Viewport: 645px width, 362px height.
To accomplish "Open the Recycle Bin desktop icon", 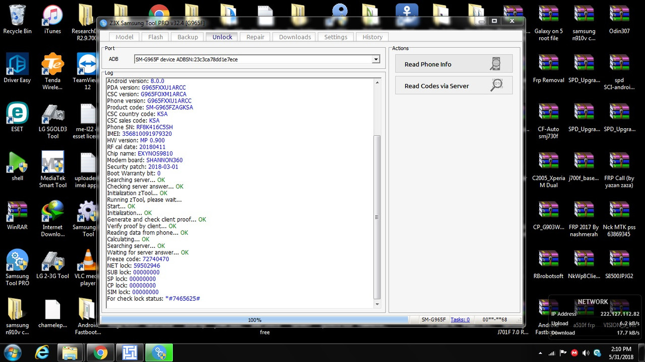I will (17, 19).
